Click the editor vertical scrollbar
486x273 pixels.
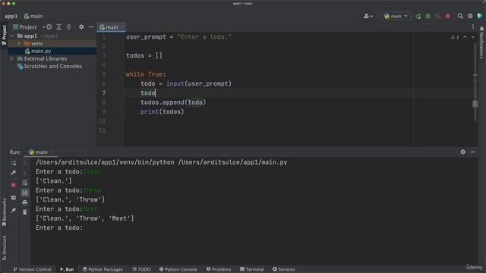pos(475,82)
